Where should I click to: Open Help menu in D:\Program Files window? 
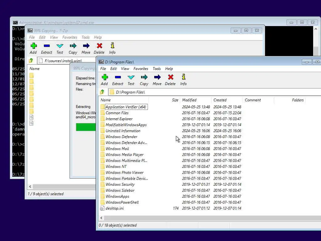point(169,69)
